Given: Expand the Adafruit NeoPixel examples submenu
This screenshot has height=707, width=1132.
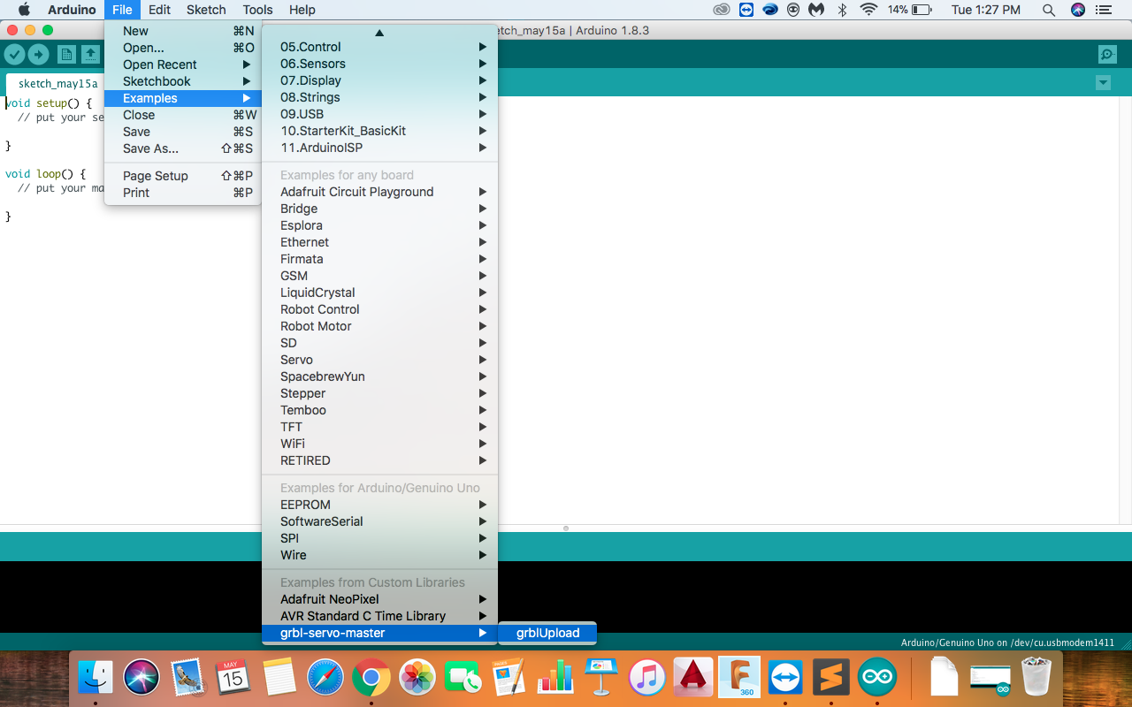Looking at the screenshot, I should 379,599.
